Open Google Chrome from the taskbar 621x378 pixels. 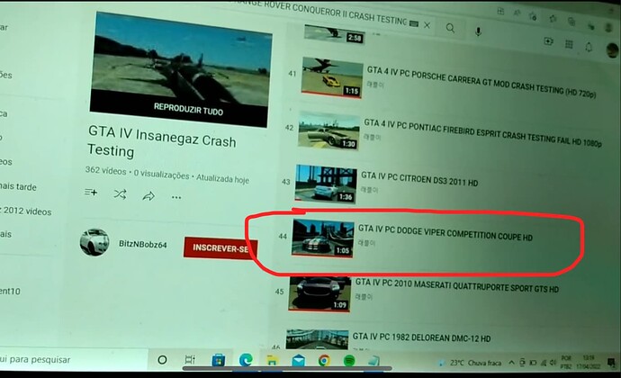coord(324,361)
